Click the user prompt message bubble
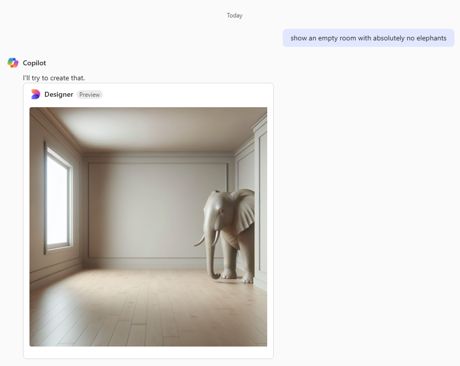The image size is (460, 366). coord(368,38)
